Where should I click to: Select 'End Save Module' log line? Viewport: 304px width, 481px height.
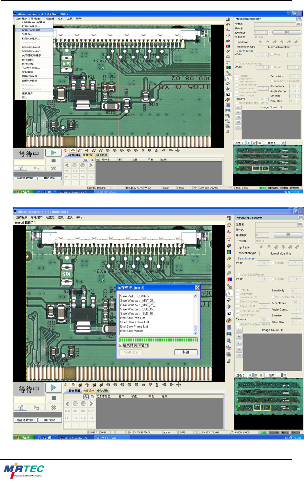[132, 331]
